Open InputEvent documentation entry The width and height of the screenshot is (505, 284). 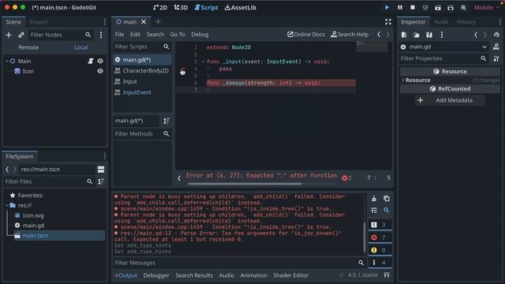pos(142,92)
